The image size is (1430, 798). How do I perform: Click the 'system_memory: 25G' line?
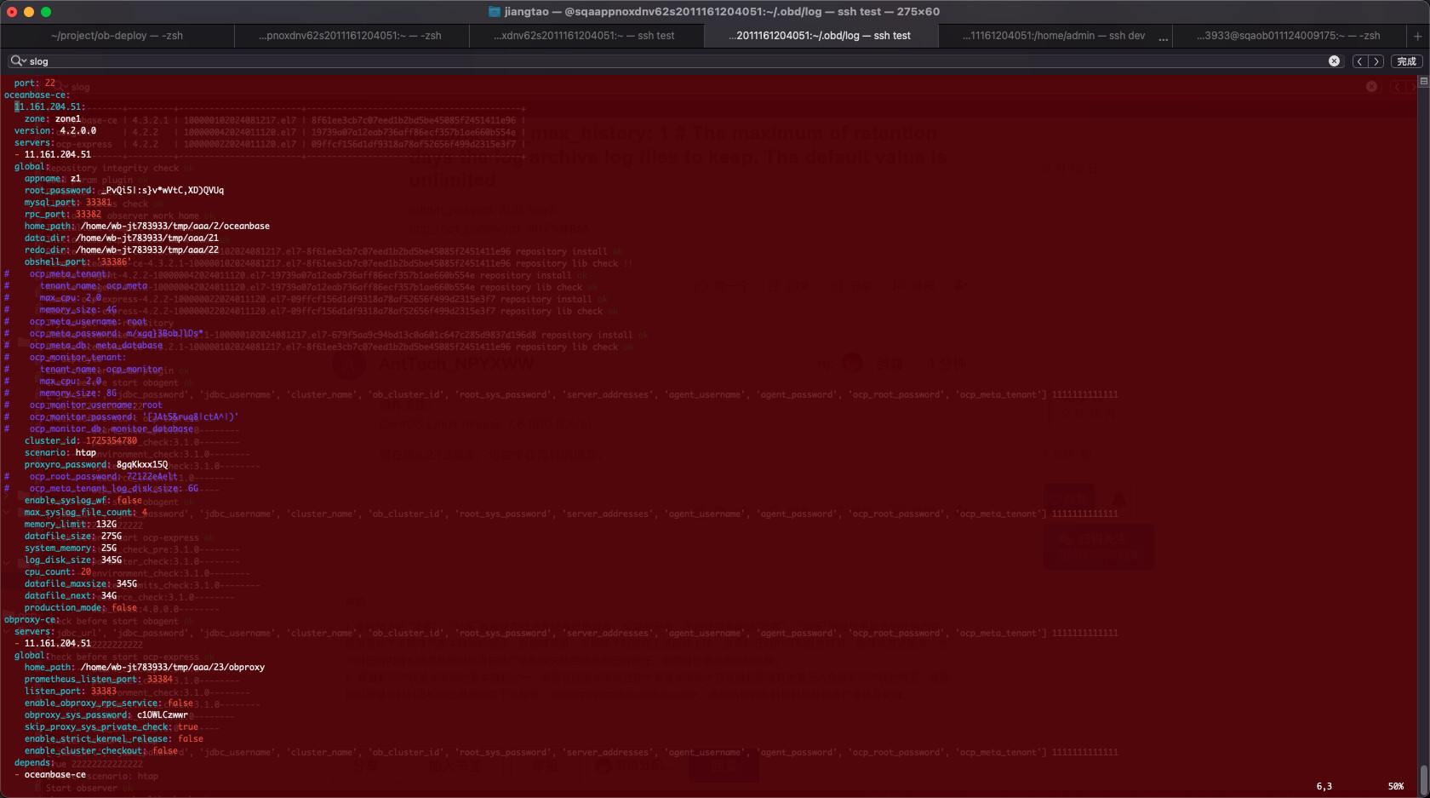click(71, 548)
